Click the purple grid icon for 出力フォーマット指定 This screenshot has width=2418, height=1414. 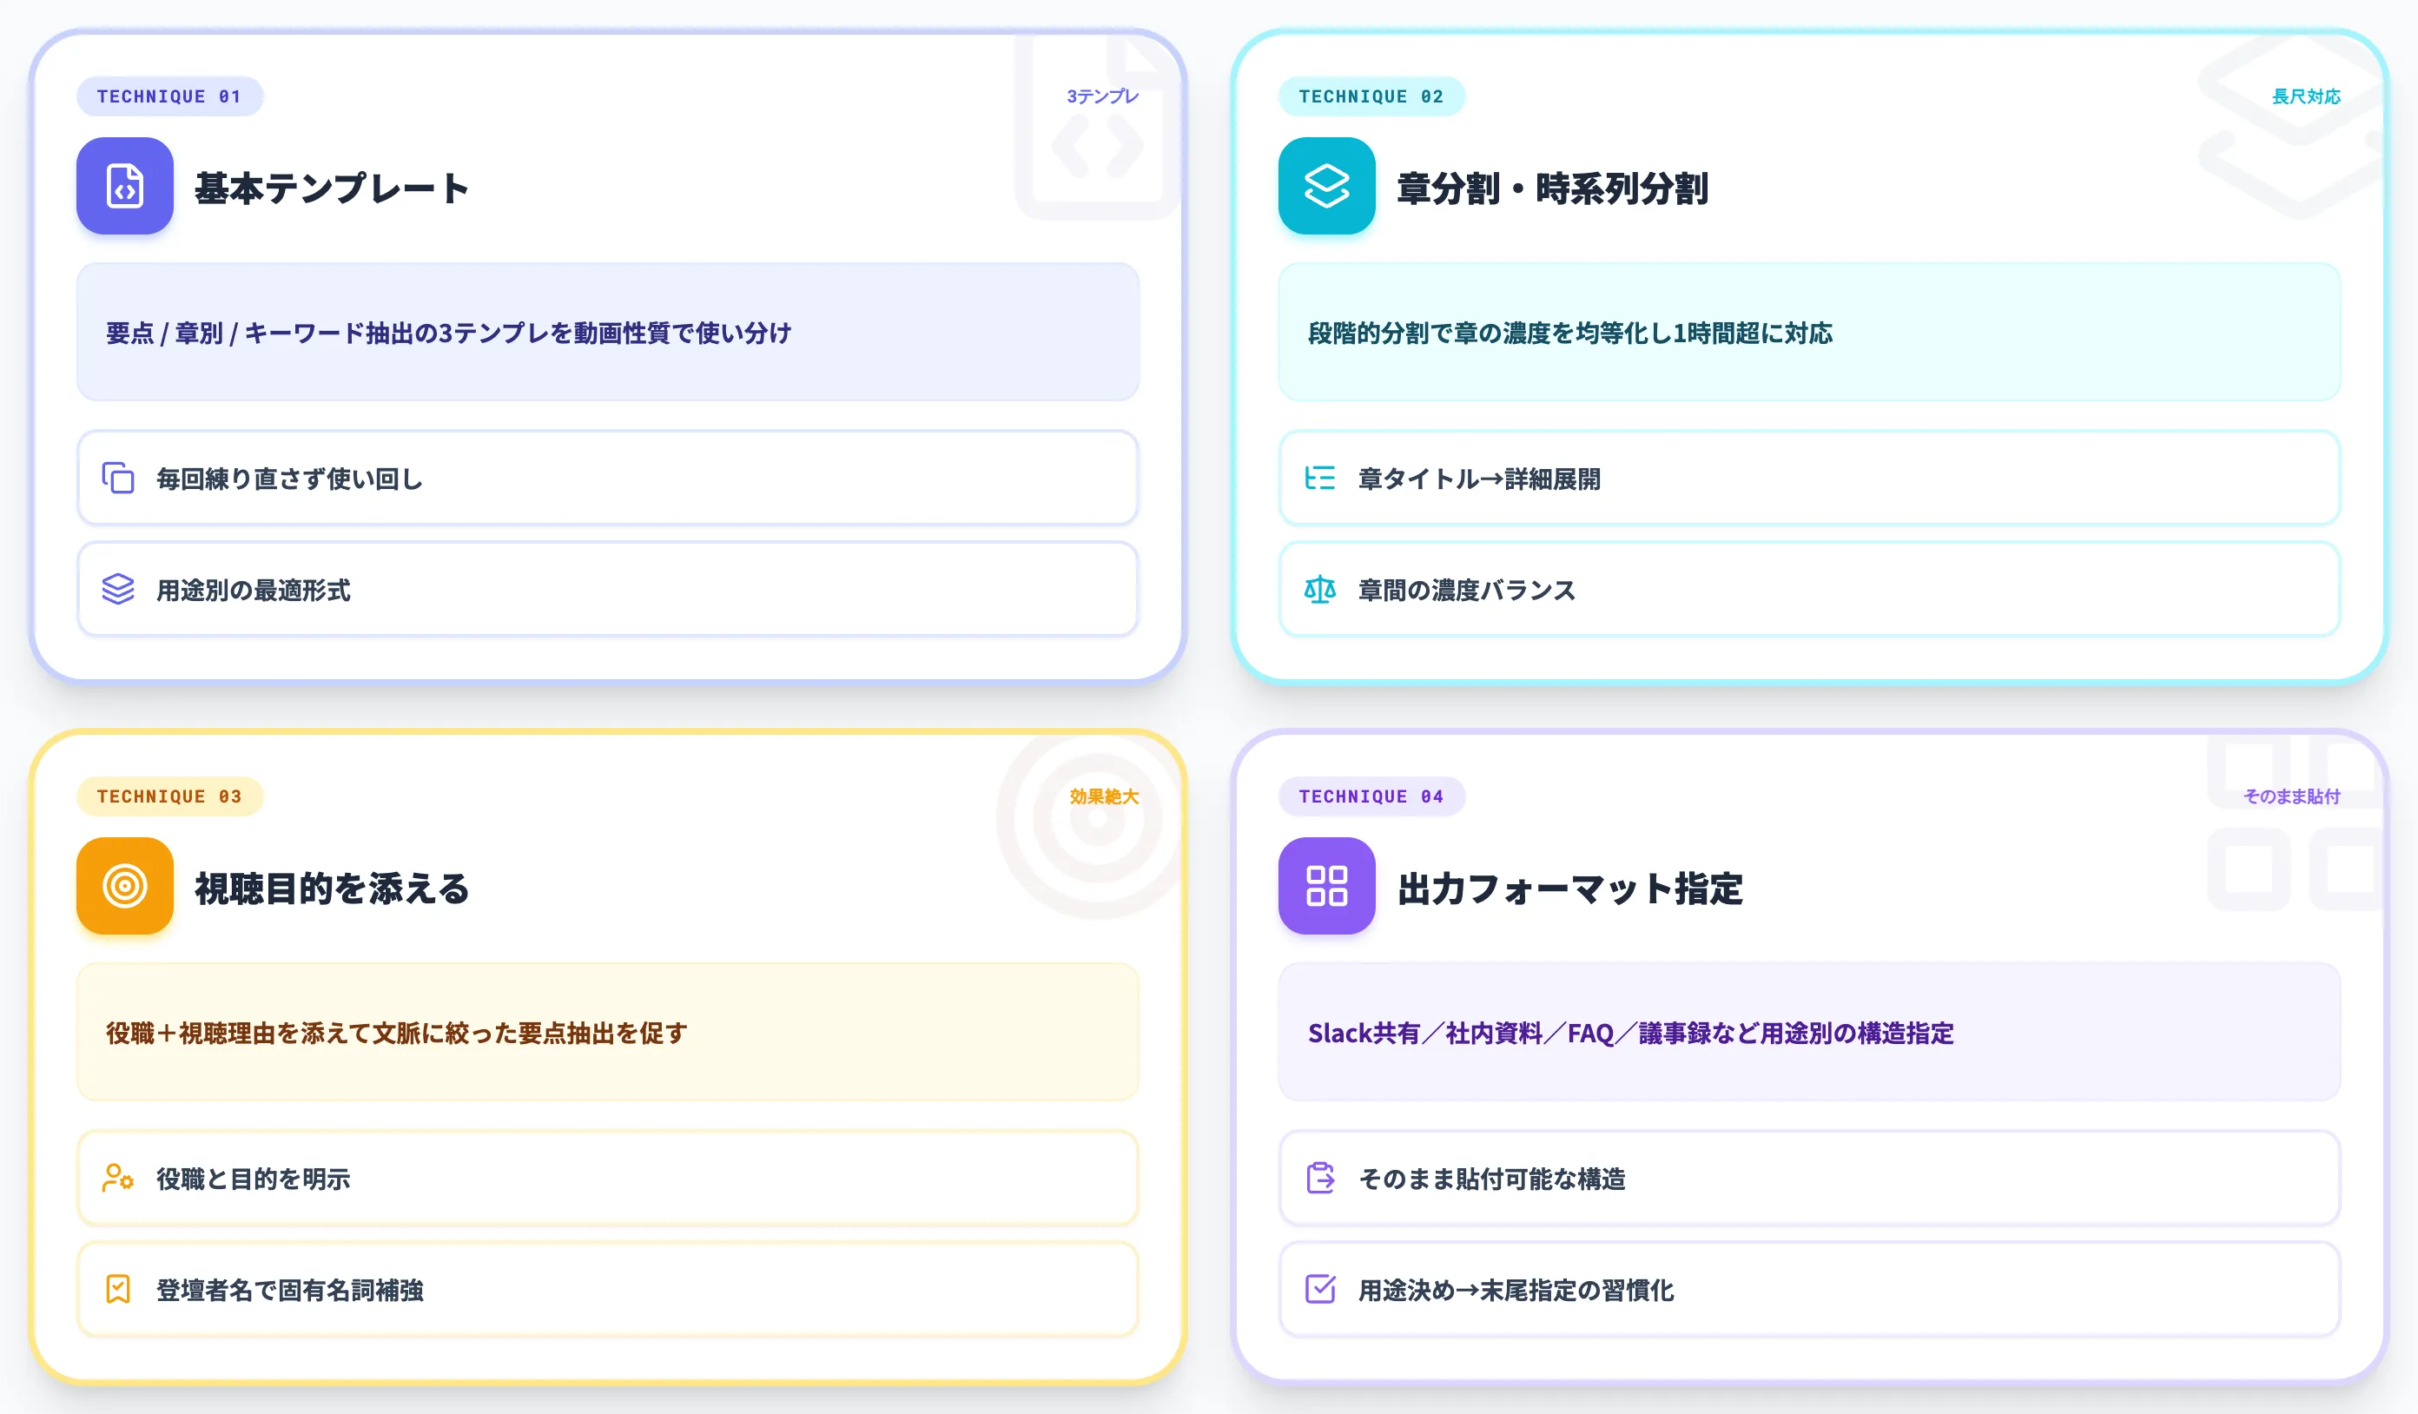[1326, 885]
